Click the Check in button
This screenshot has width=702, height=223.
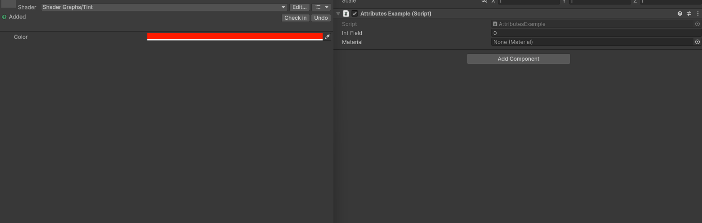[296, 18]
